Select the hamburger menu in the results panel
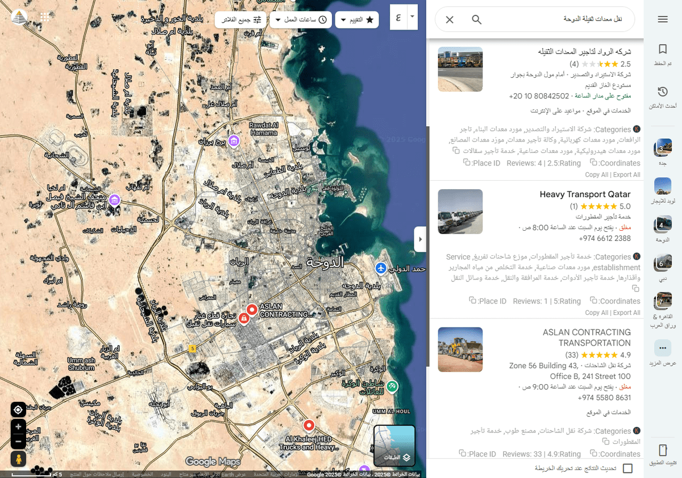This screenshot has height=478, width=682. [x=663, y=18]
